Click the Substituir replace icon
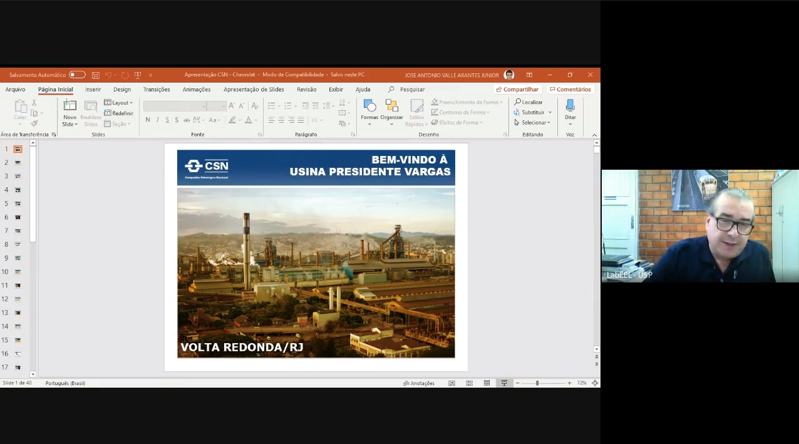 tap(517, 113)
